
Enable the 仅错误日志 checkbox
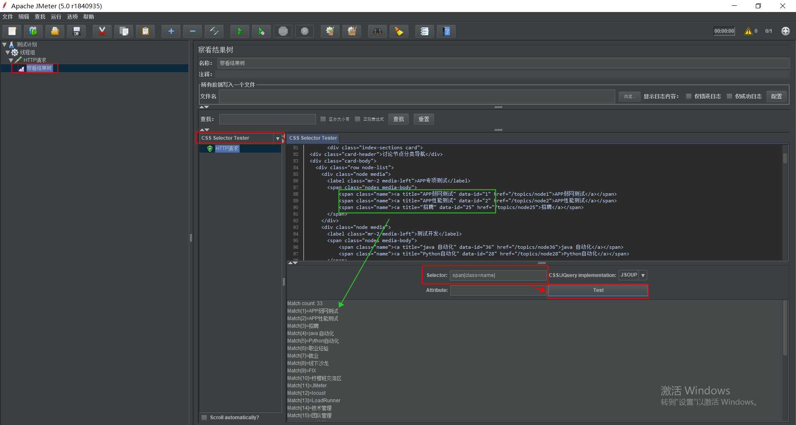click(x=689, y=96)
